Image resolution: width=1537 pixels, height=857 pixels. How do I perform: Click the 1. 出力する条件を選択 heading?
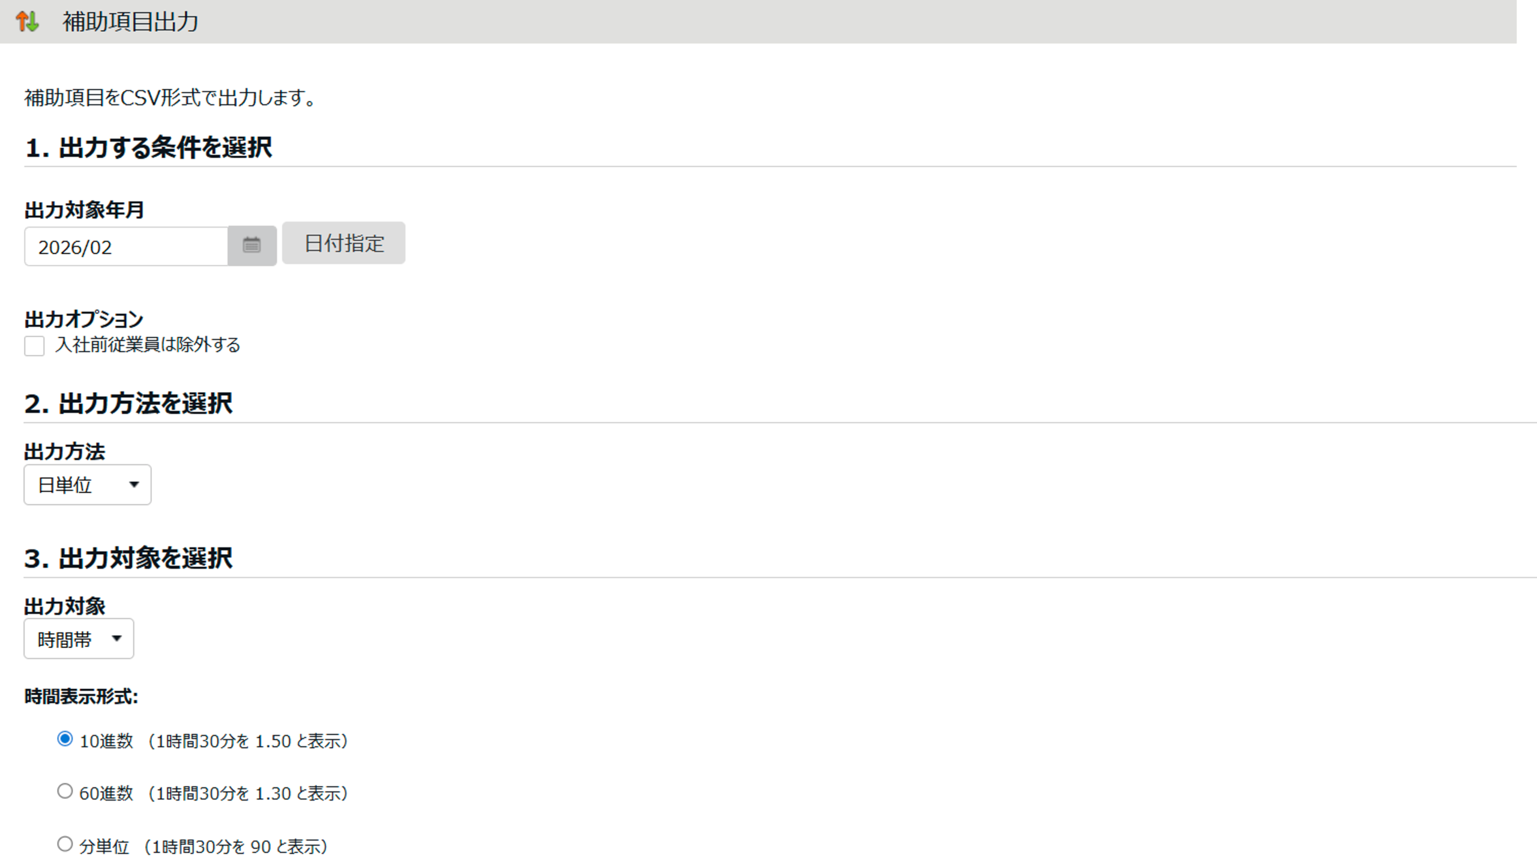[x=148, y=148]
